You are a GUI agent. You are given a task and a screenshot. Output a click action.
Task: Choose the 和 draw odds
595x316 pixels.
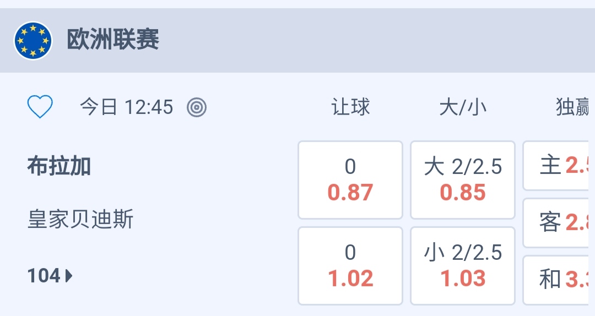[559, 280]
